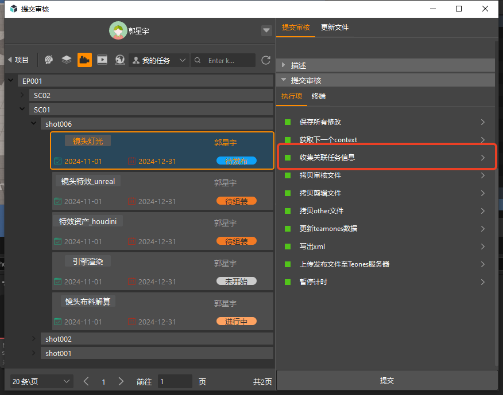Expand arrow on 保存所有修改 row

pos(483,122)
